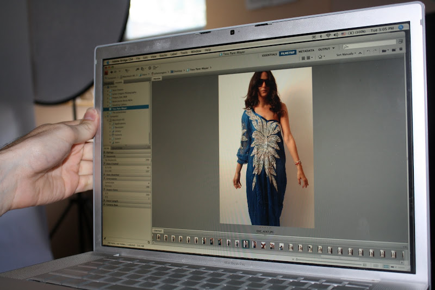Click the keep filter pin icon

click(105, 238)
